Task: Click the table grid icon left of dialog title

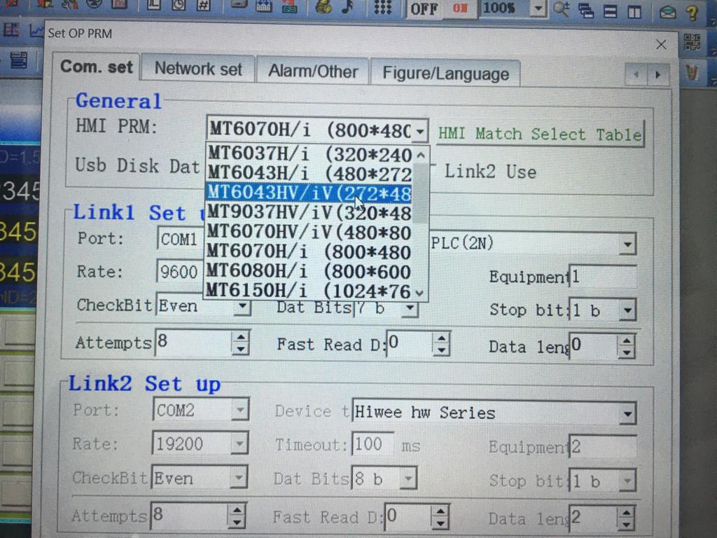Action: click(x=11, y=30)
